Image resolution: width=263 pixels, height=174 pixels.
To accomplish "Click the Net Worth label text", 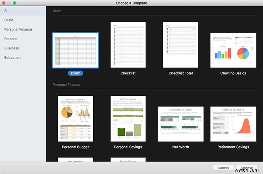I will [181, 147].
